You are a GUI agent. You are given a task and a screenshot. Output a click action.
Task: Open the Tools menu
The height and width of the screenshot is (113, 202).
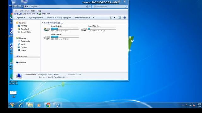(x=33, y=11)
